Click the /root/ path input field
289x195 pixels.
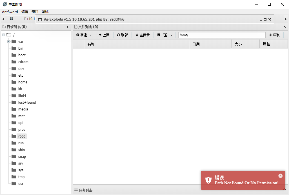[222, 35]
